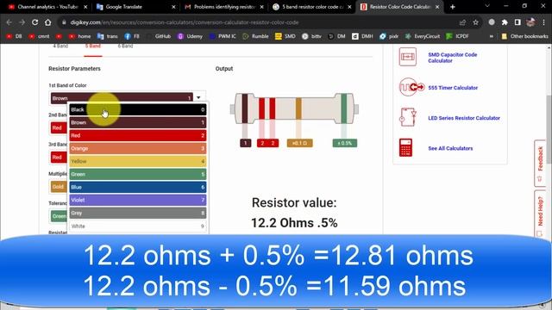The width and height of the screenshot is (552, 310).
Task: Select Red option in color list
Action: tap(138, 136)
